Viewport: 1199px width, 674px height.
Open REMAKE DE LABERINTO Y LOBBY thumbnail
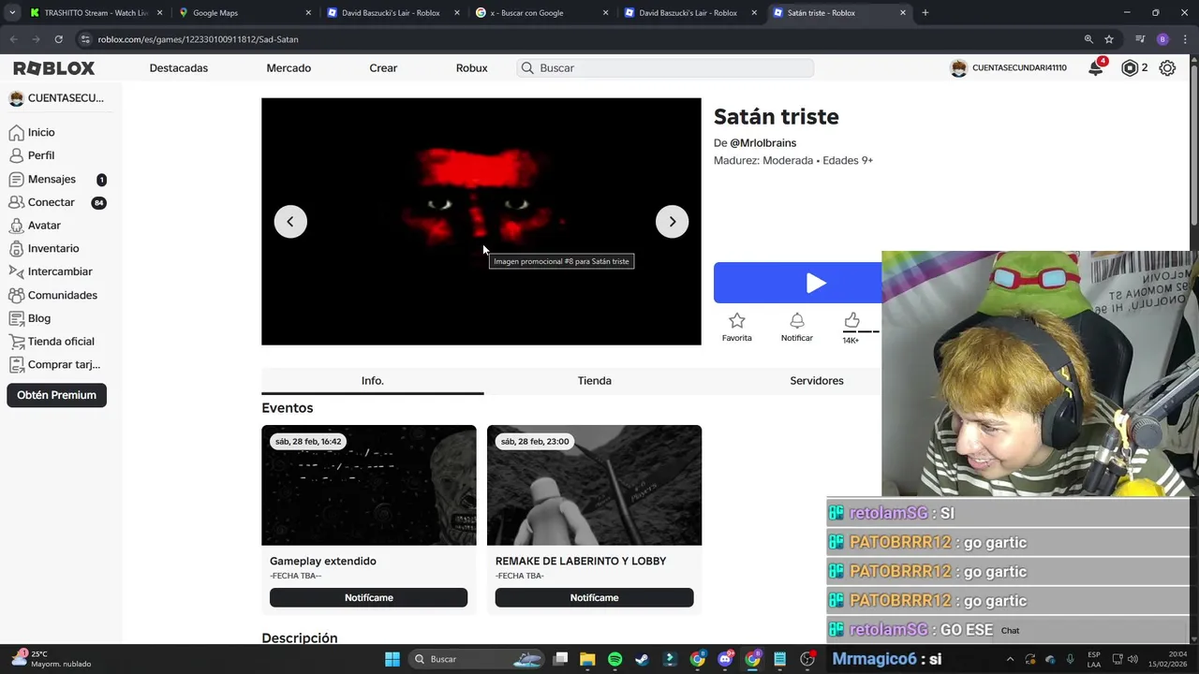594,485
